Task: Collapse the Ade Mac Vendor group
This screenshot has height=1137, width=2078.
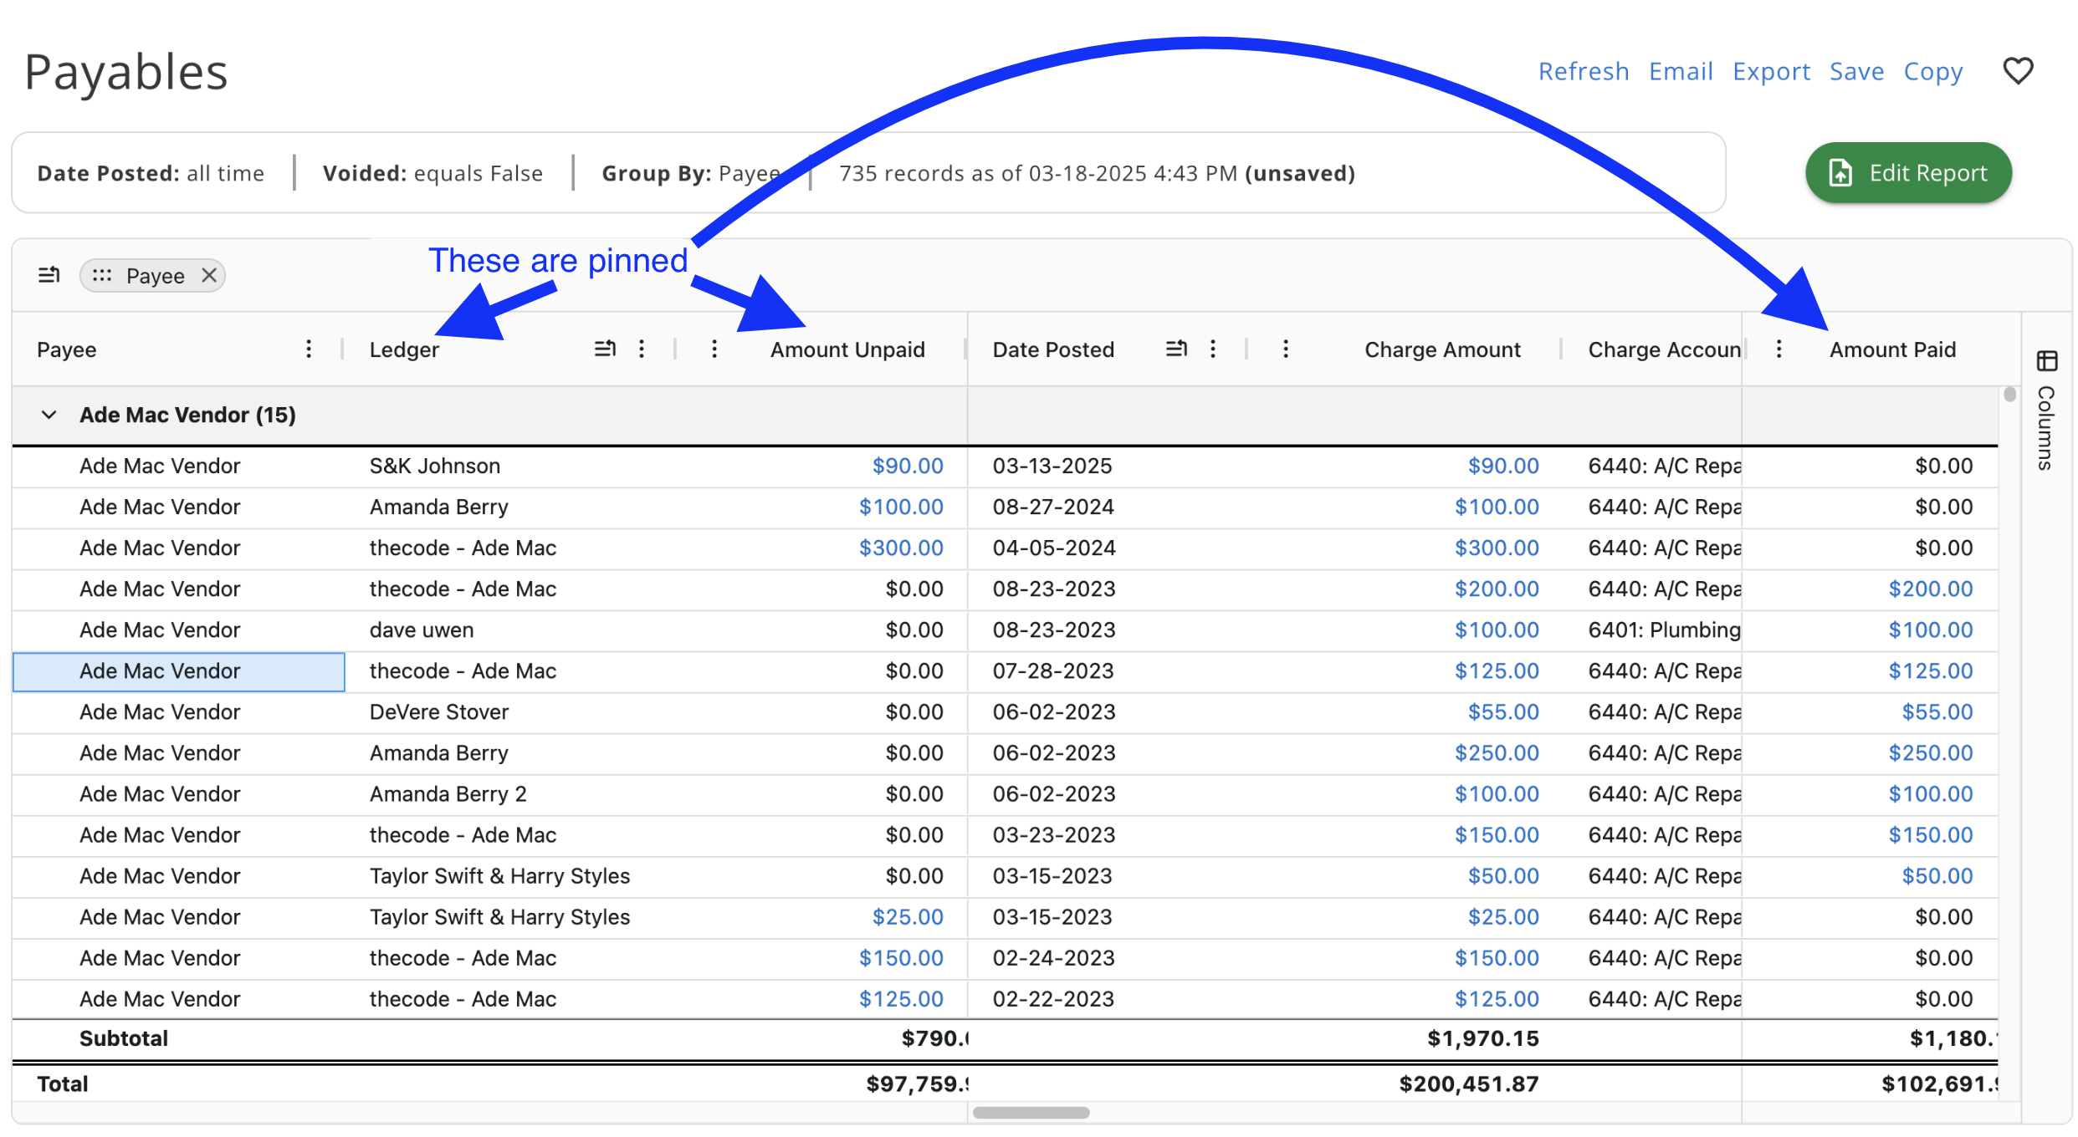Action: (49, 415)
